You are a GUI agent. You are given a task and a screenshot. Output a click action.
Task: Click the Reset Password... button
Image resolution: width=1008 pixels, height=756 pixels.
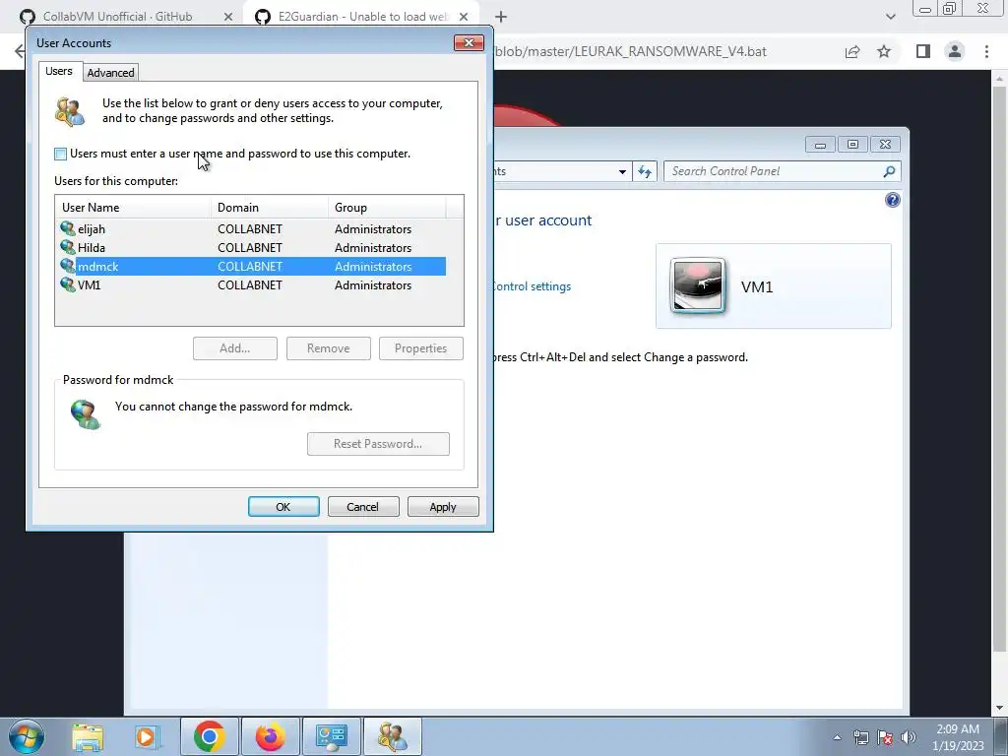coord(378,444)
